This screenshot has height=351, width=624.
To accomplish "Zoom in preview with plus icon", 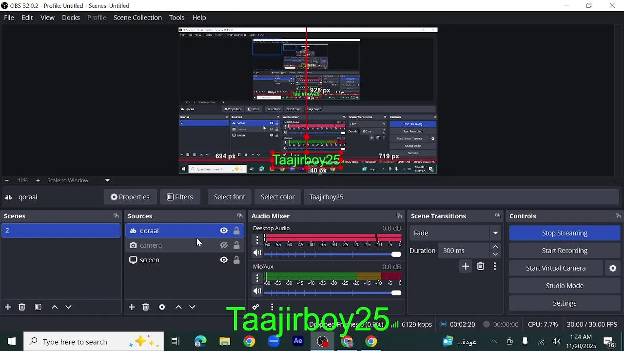I will coord(38,180).
